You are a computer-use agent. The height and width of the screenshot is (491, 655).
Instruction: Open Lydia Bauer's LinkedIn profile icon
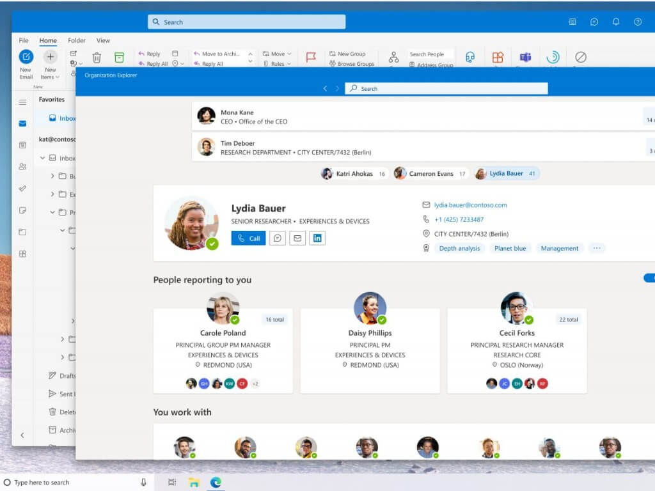[x=317, y=238]
